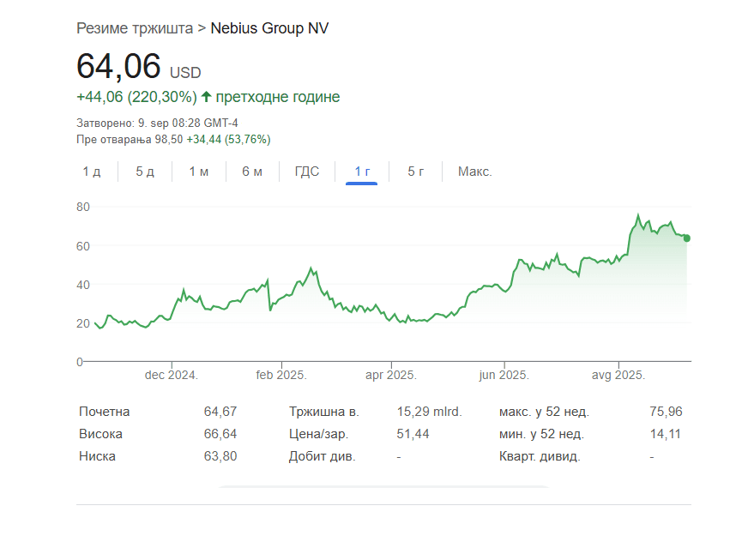This screenshot has width=736, height=536.
Task: Click the Затворено: 9. sep timestamp text
Action: (157, 123)
